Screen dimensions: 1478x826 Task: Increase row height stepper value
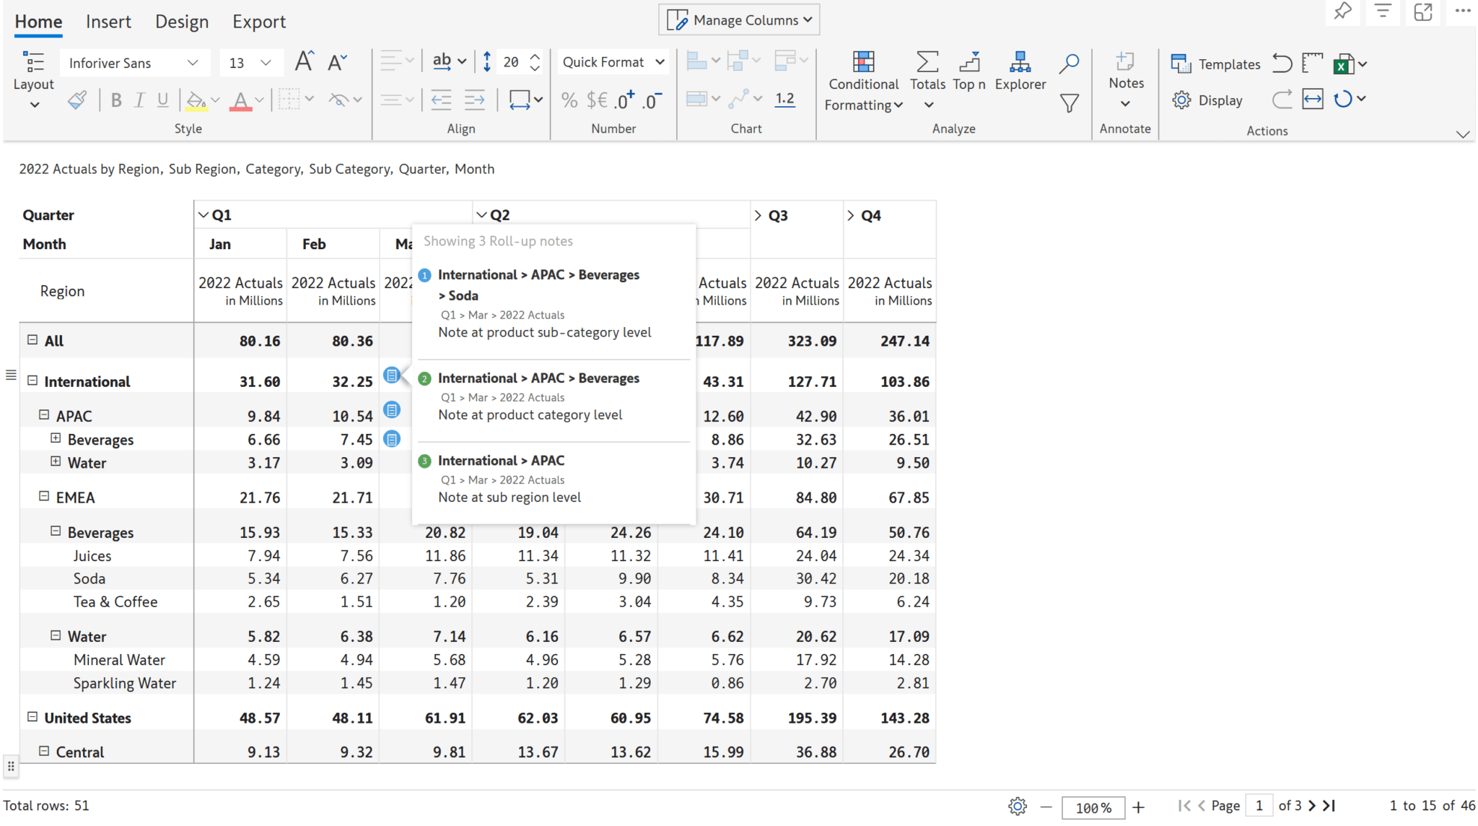(x=535, y=56)
